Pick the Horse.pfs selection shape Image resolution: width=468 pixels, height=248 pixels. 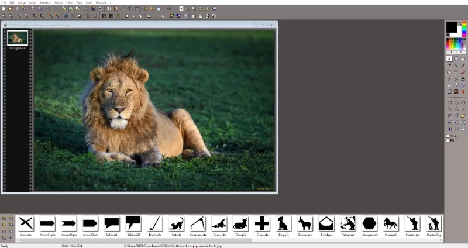(x=390, y=223)
